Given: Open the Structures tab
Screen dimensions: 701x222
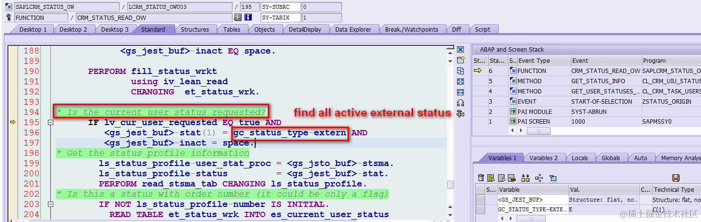Looking at the screenshot, I should pyautogui.click(x=195, y=30).
